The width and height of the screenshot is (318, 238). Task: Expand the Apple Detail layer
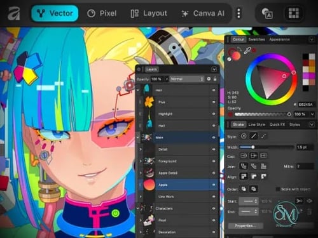coord(141,173)
